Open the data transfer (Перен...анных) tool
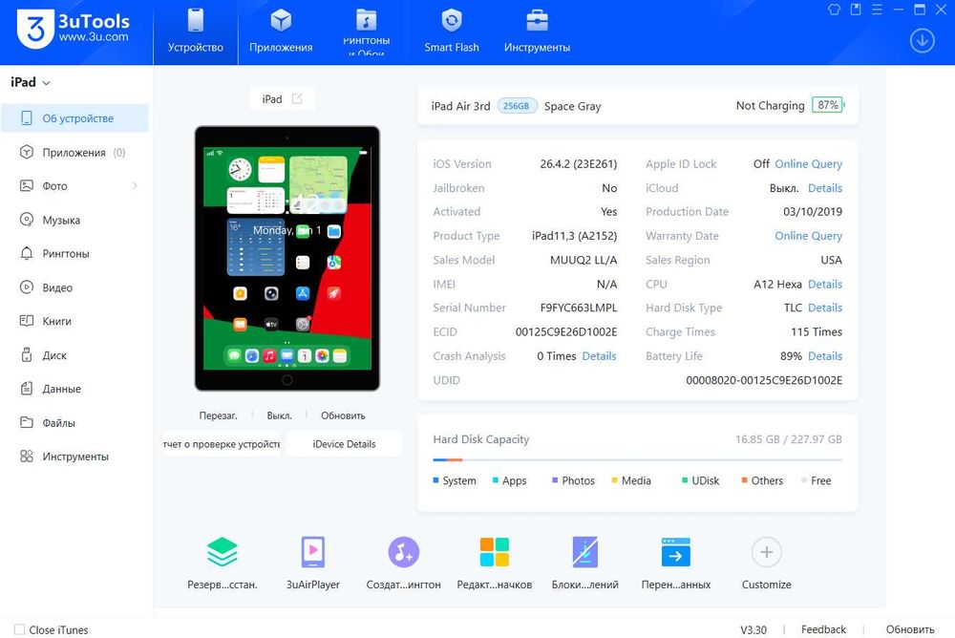The height and width of the screenshot is (638, 955). pyautogui.click(x=676, y=563)
